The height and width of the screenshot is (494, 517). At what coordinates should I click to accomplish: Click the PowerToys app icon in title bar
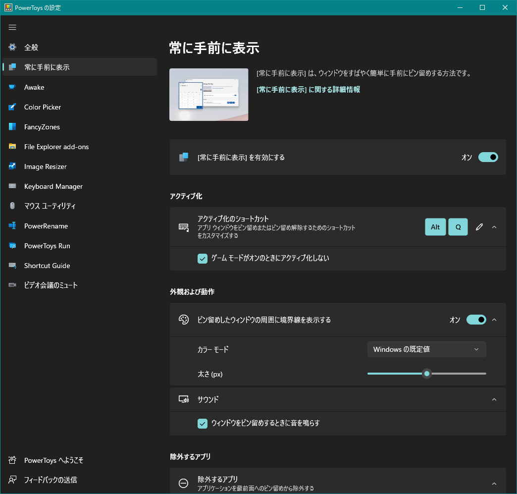click(8, 7)
